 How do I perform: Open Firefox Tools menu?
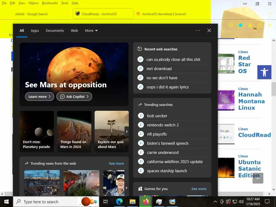click(65, 3)
